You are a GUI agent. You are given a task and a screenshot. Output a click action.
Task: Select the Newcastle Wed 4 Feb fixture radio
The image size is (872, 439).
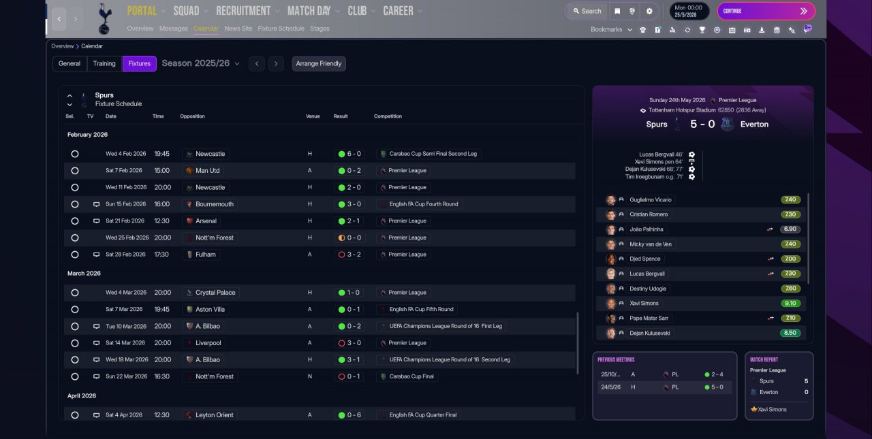point(75,154)
